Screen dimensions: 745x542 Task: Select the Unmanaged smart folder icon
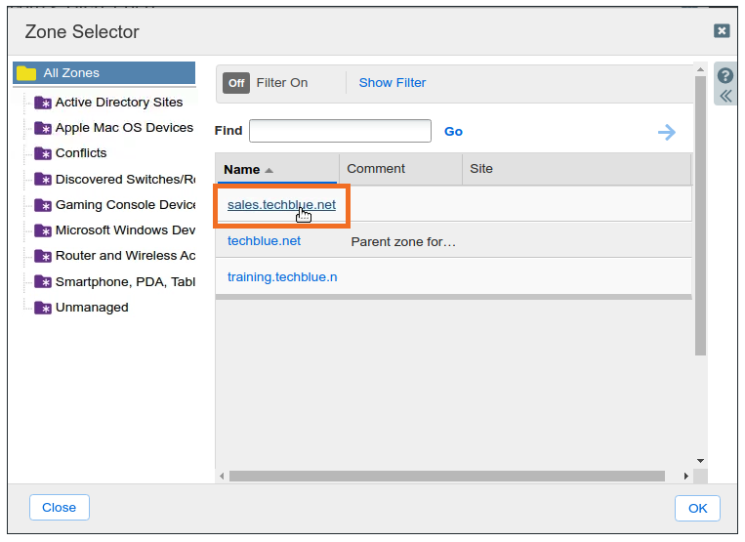[x=43, y=308]
